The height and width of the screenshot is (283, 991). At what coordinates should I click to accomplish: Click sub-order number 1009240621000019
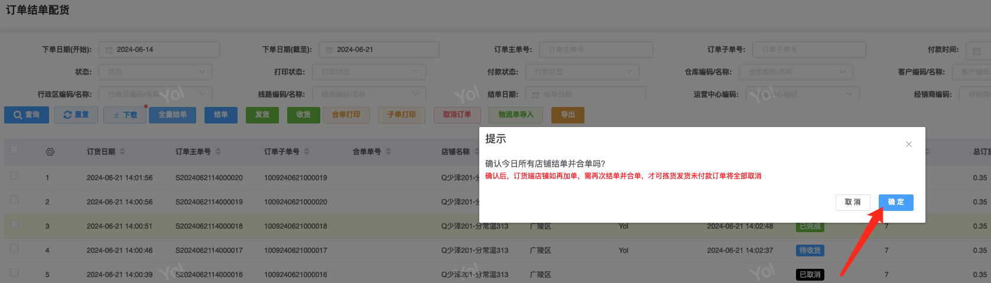(x=295, y=178)
